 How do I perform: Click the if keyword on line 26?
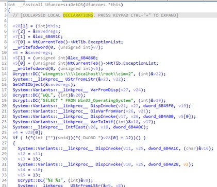point(15,138)
